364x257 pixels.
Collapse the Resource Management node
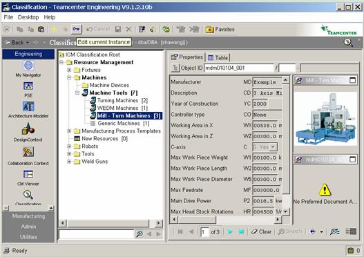click(x=61, y=62)
